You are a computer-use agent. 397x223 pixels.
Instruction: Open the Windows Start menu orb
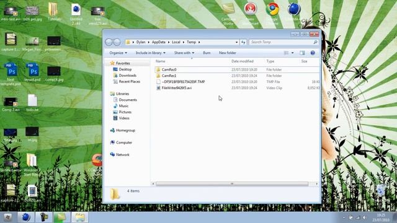7,217
